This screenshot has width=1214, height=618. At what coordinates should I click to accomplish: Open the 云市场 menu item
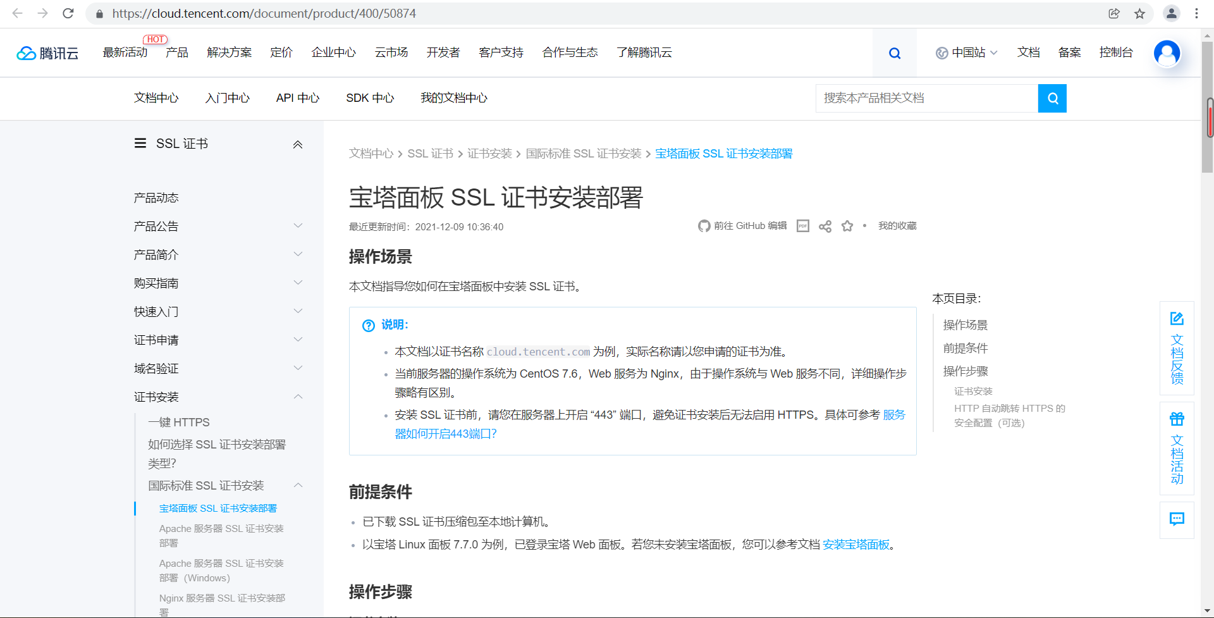pos(391,53)
